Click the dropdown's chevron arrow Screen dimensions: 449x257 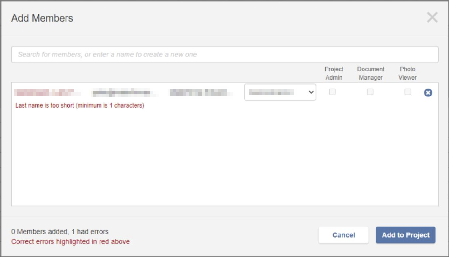tap(311, 92)
